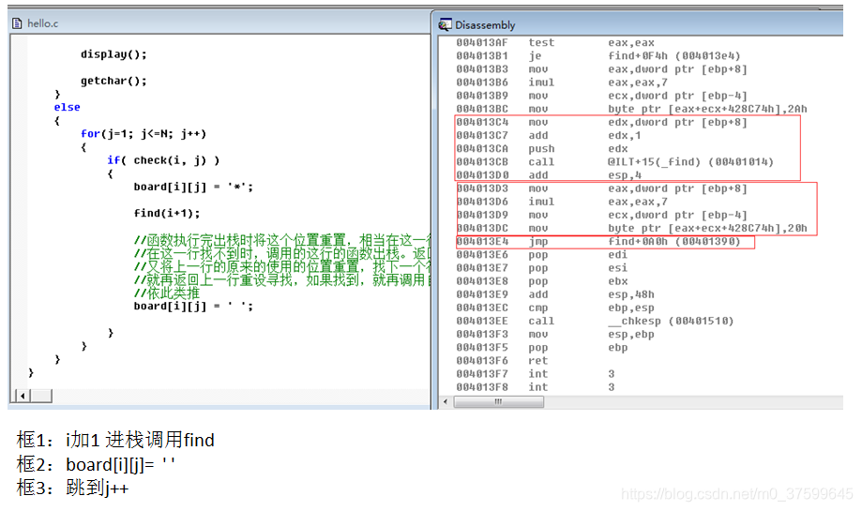Click the 004013B1 je instruction line

(598, 56)
